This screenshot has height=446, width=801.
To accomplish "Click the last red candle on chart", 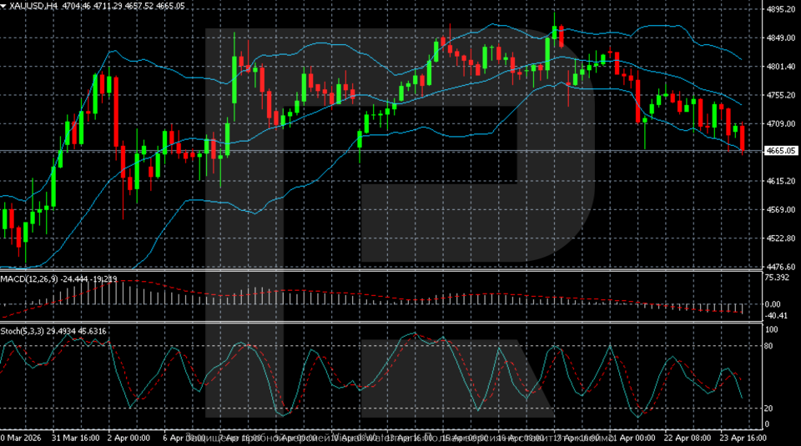I will pos(743,138).
